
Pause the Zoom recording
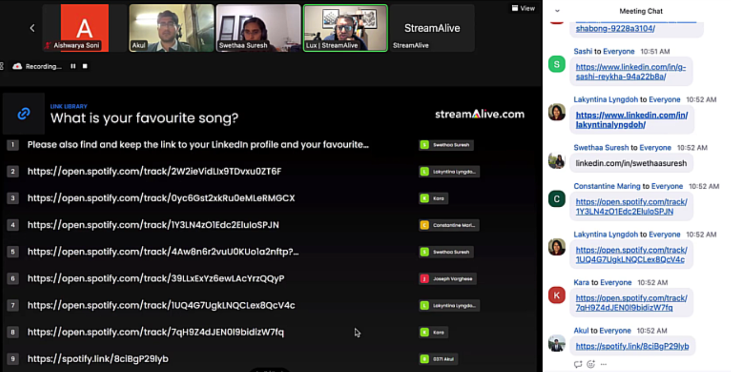coord(73,66)
